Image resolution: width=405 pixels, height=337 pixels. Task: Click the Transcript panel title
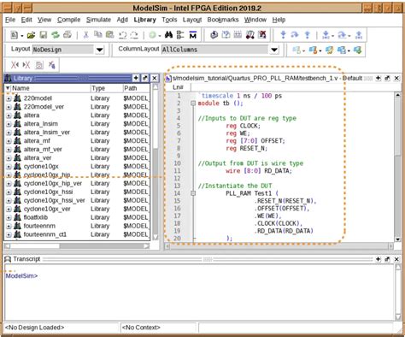(26, 259)
